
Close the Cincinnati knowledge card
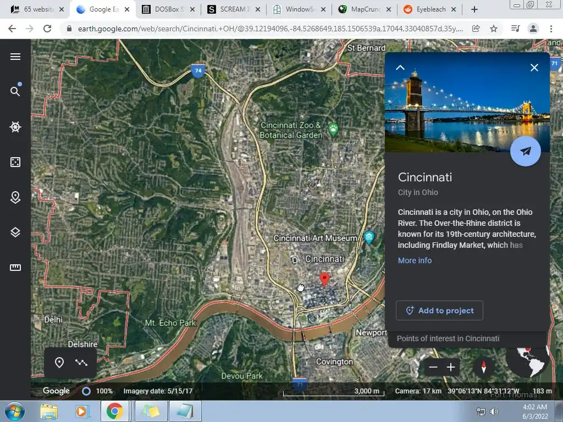coord(534,68)
